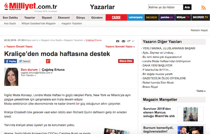Open the RSS feed icon

point(203,8)
